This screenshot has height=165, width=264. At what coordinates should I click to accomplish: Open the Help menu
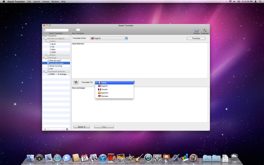point(63,2)
